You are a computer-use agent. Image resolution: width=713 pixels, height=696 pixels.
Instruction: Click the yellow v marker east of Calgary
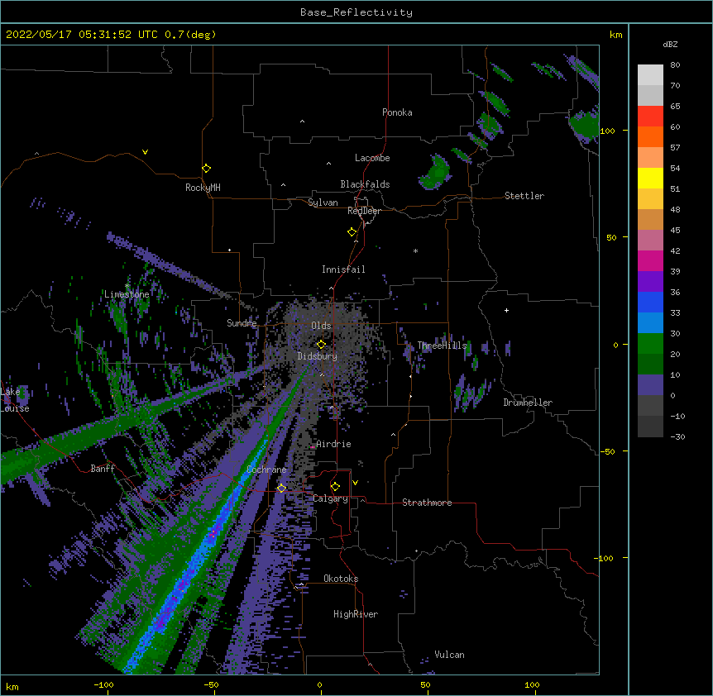[355, 483]
